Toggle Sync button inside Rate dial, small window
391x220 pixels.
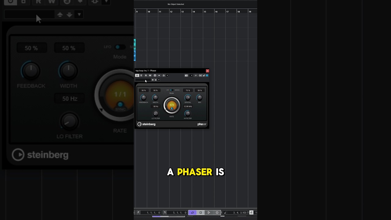click(x=172, y=108)
